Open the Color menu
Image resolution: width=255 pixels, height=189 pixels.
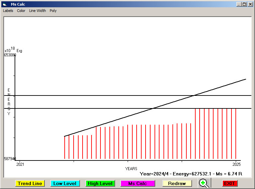(x=21, y=11)
